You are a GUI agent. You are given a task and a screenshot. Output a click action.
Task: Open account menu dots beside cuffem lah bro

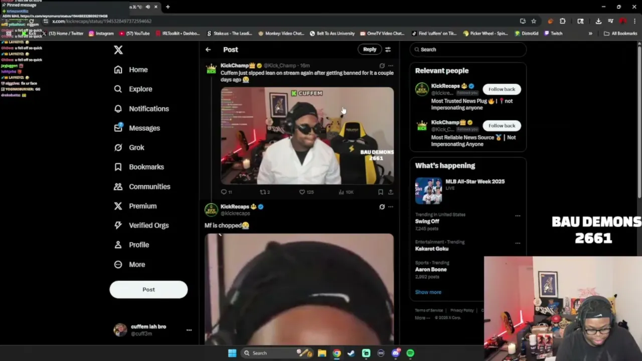tap(189, 330)
